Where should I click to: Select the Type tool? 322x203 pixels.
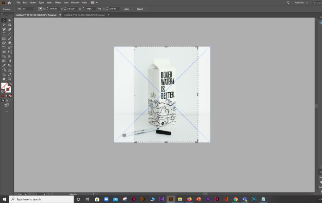4,34
